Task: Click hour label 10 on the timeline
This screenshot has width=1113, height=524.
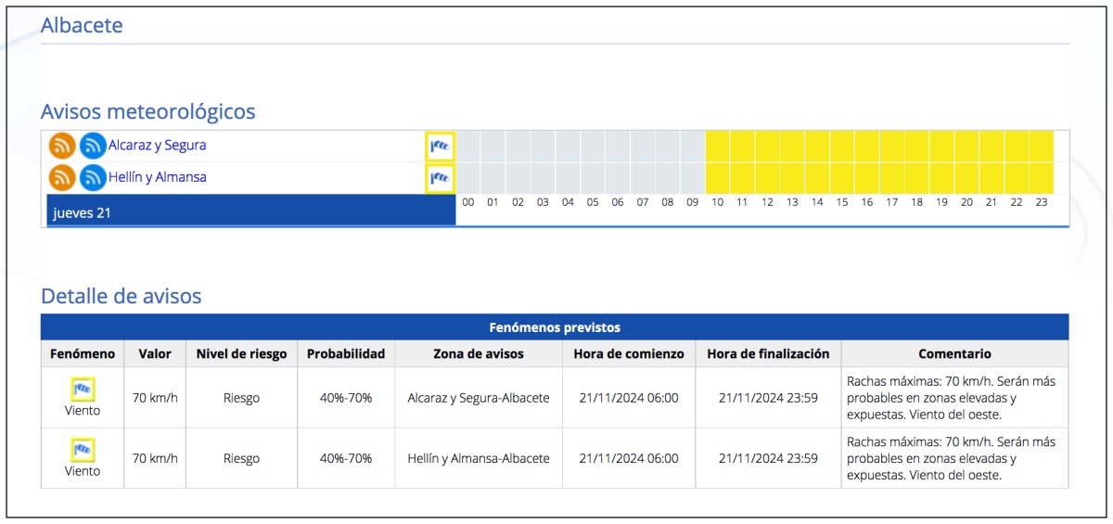Action: (x=718, y=202)
